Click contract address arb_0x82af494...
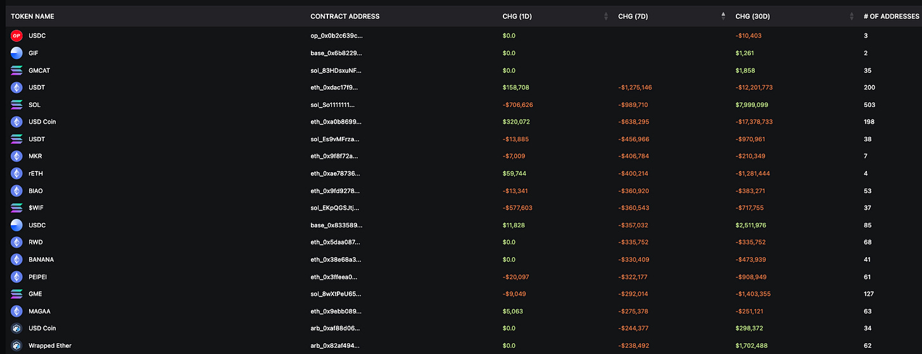The image size is (922, 354). coord(335,346)
